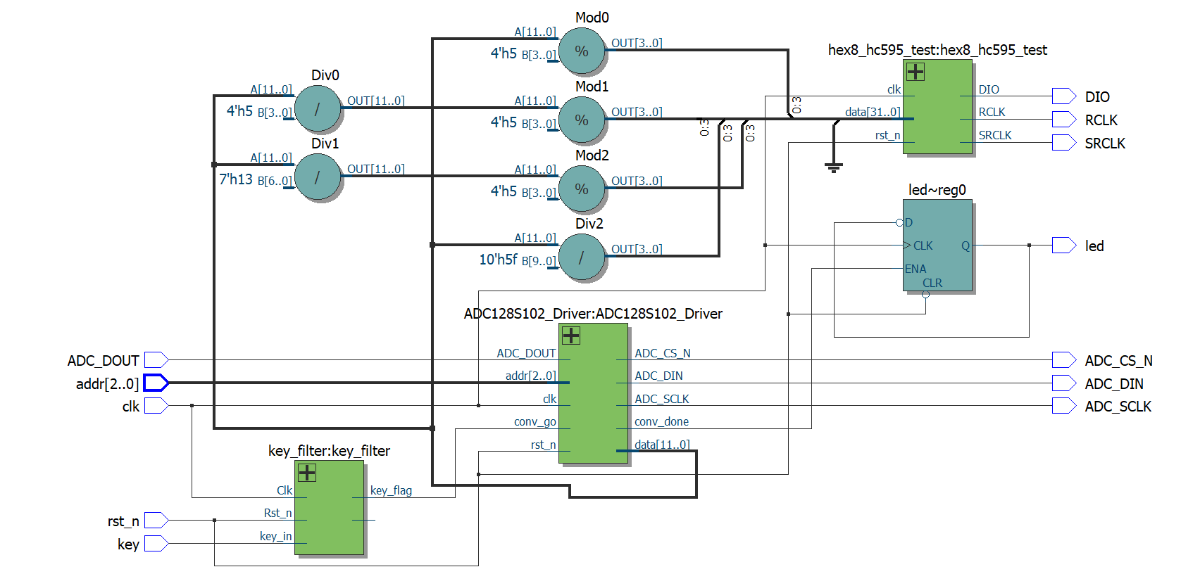Select the SRCLK output pin symbol

(1064, 143)
